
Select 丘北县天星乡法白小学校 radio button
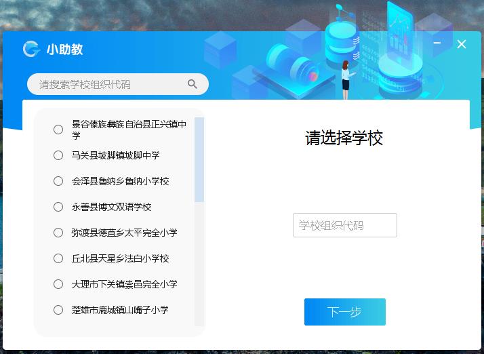tap(58, 258)
